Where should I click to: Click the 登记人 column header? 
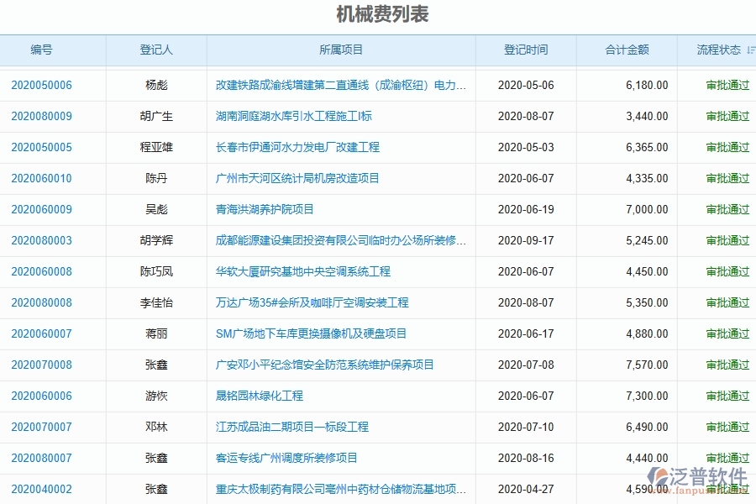pos(155,50)
